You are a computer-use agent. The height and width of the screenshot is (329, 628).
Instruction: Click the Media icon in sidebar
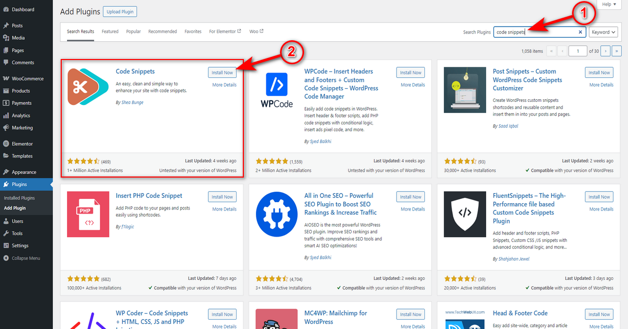tap(6, 38)
